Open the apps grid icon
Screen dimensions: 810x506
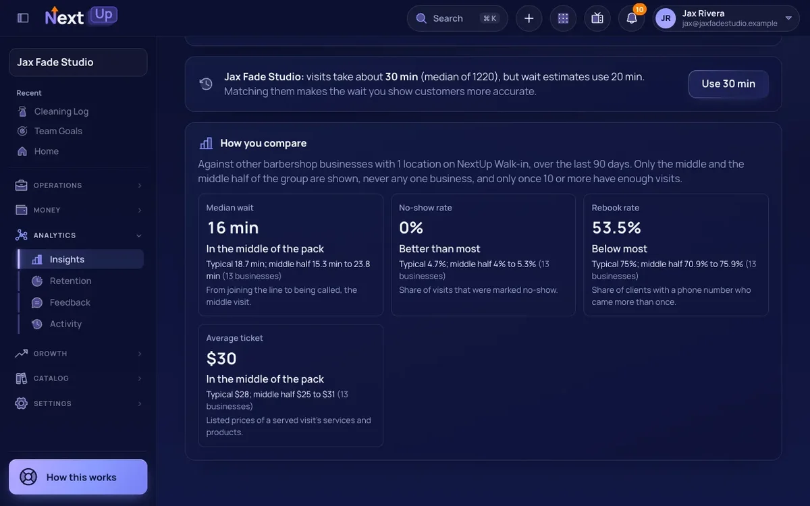(x=563, y=18)
